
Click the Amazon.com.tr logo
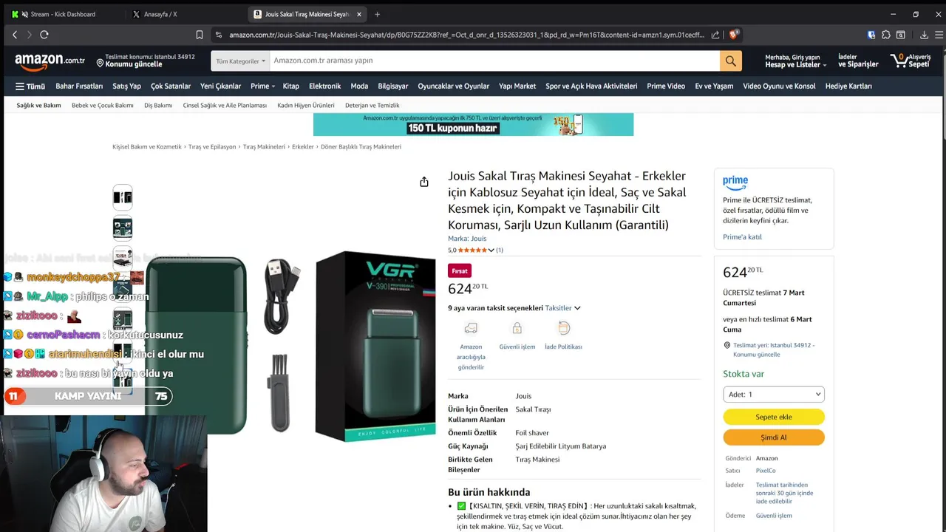pyautogui.click(x=50, y=61)
